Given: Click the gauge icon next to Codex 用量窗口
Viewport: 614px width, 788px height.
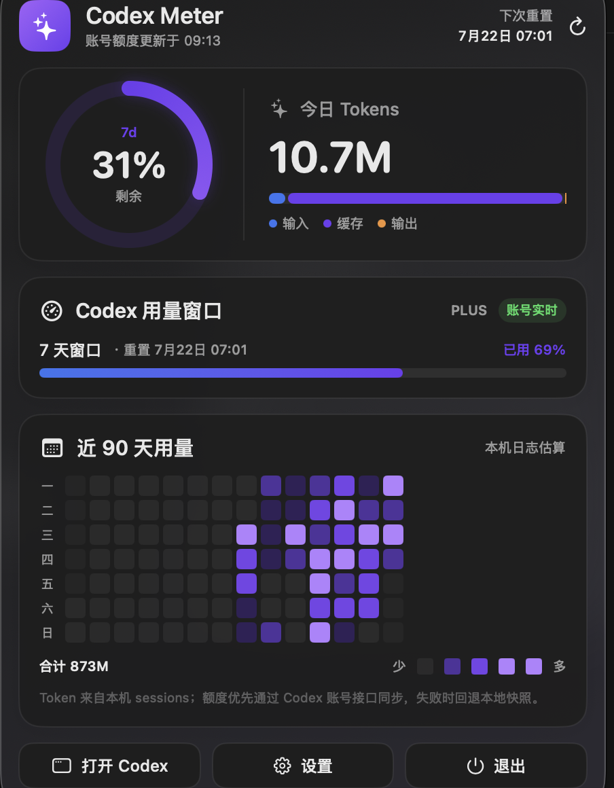Looking at the screenshot, I should [52, 311].
